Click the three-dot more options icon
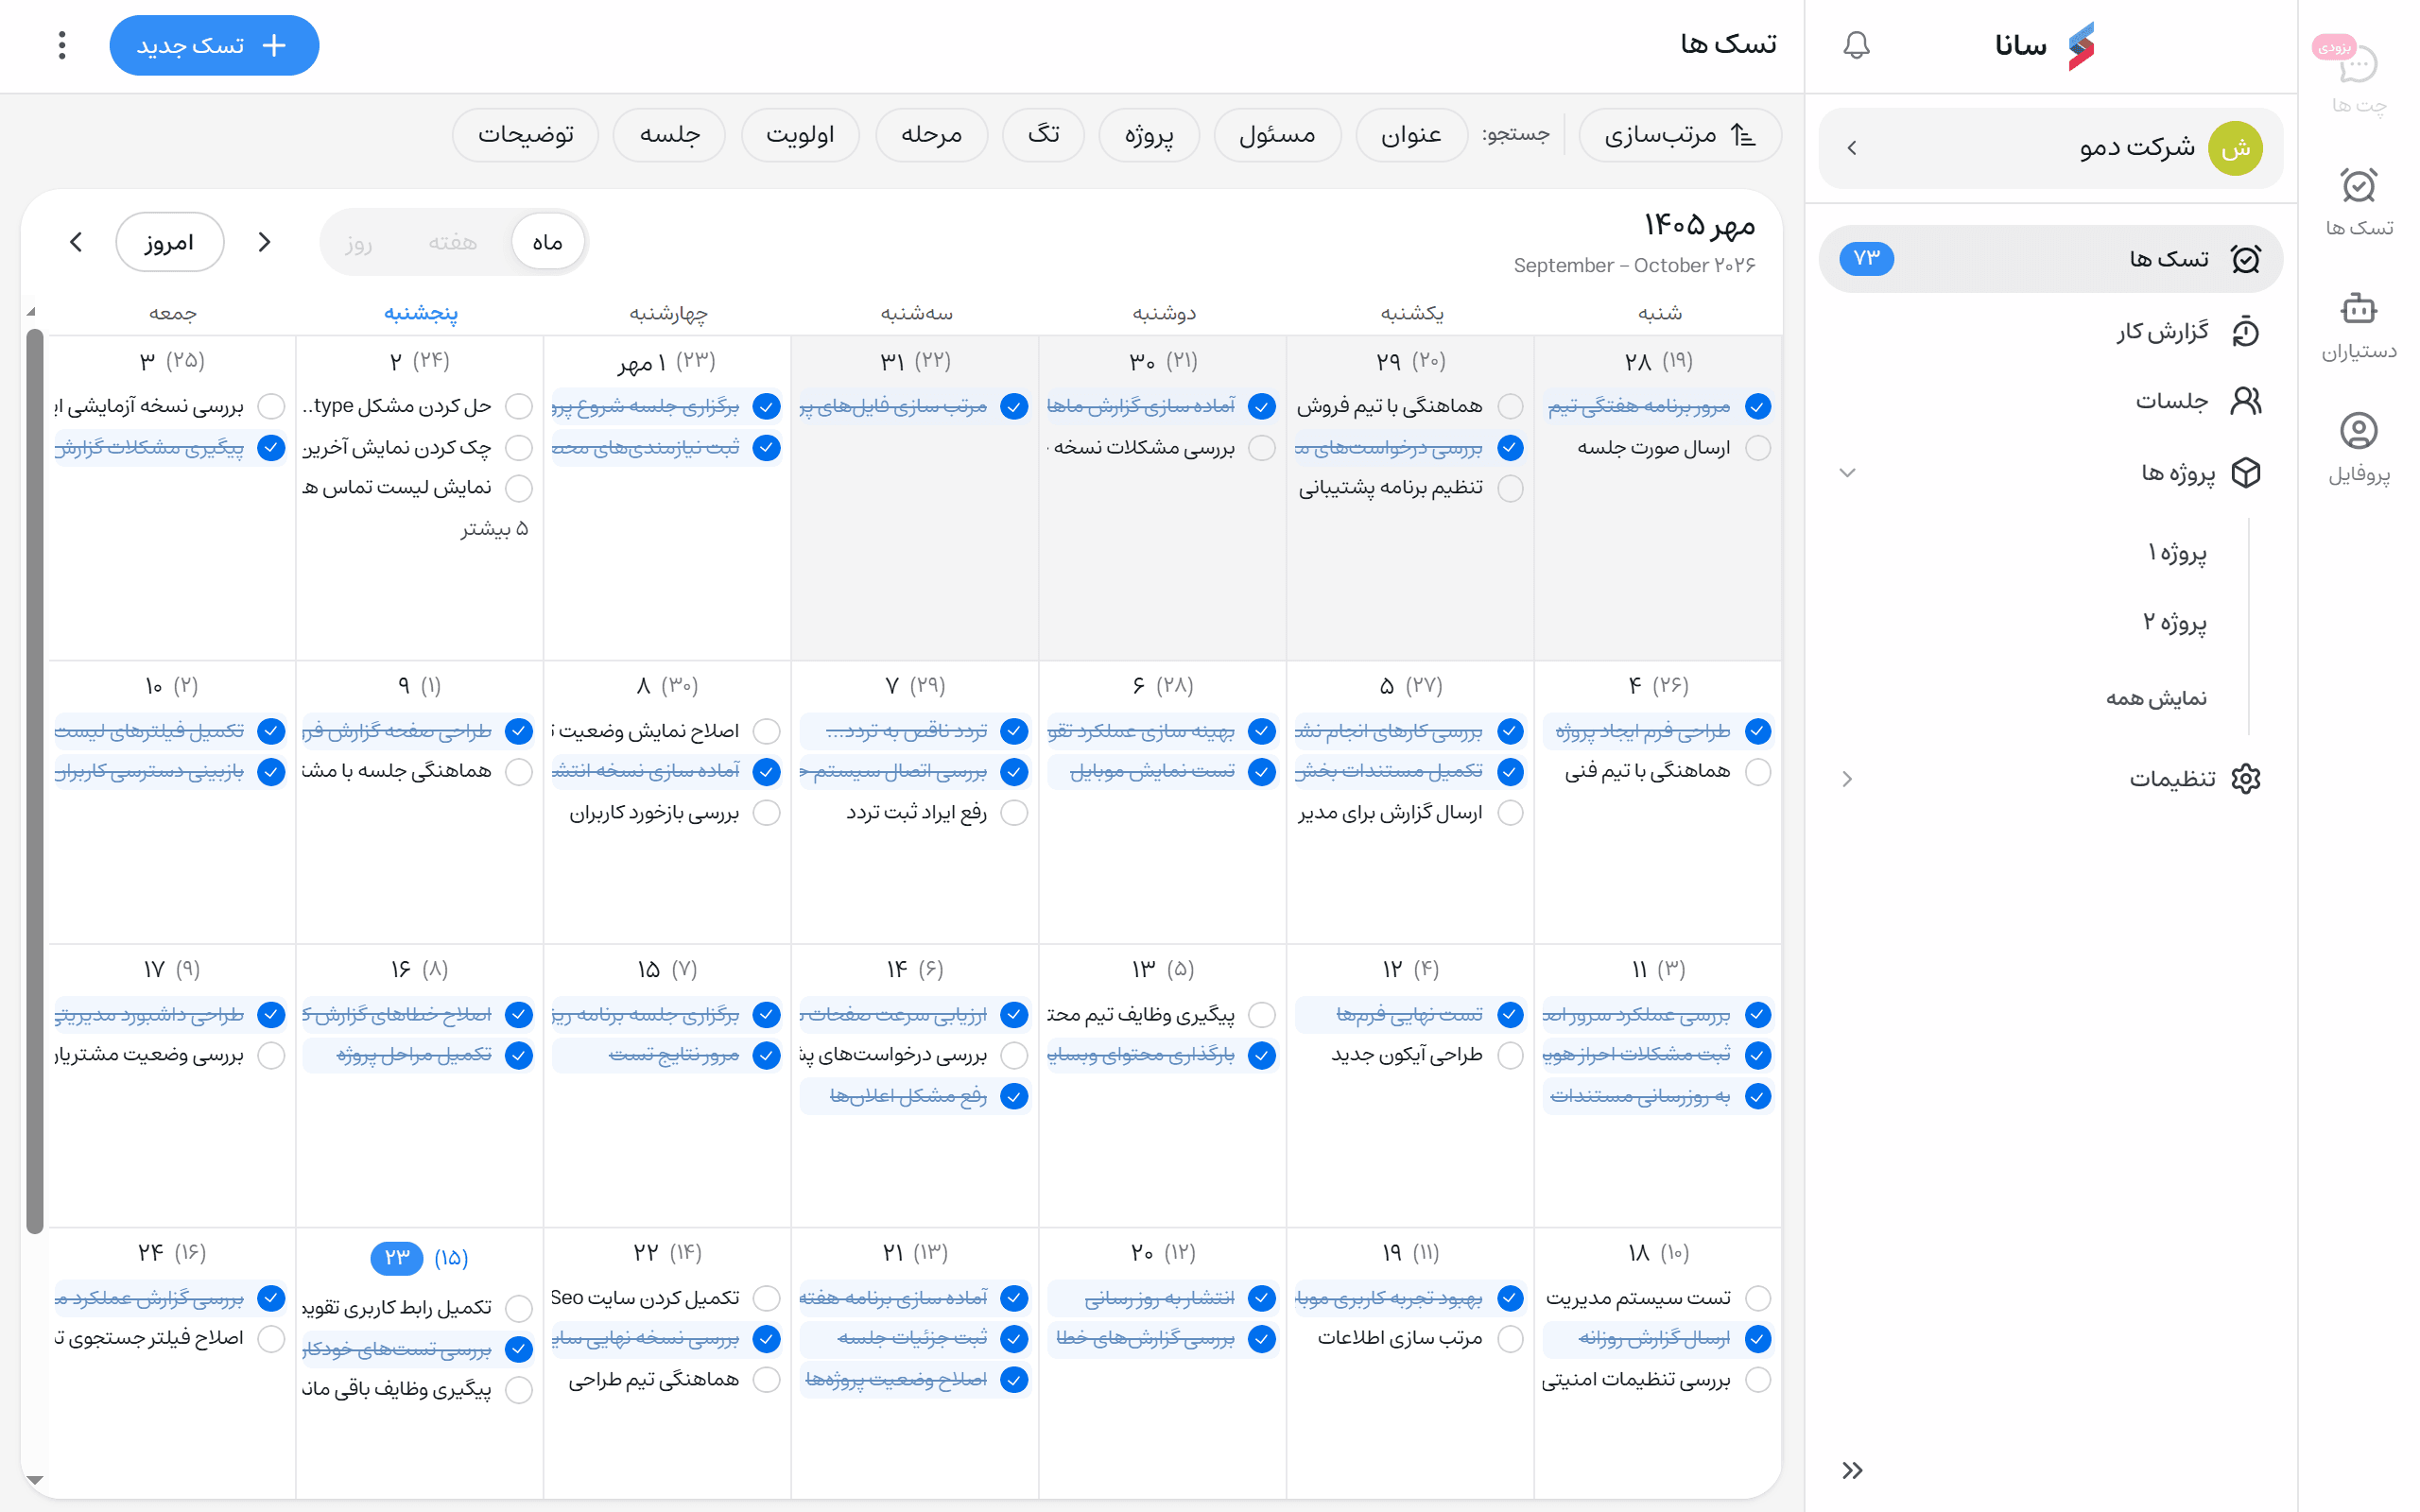The height and width of the screenshot is (1512, 2420). (62, 45)
